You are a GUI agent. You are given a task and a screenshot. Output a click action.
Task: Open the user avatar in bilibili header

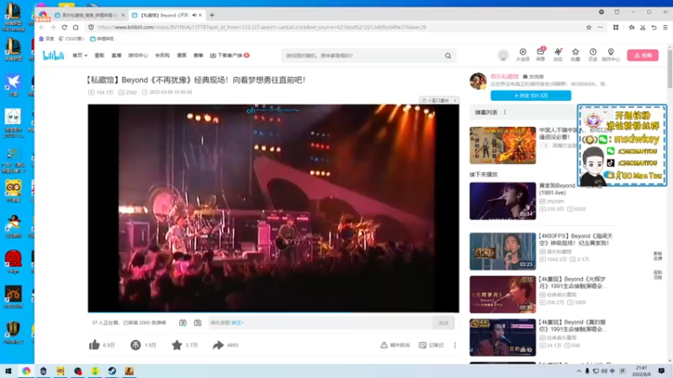point(503,55)
